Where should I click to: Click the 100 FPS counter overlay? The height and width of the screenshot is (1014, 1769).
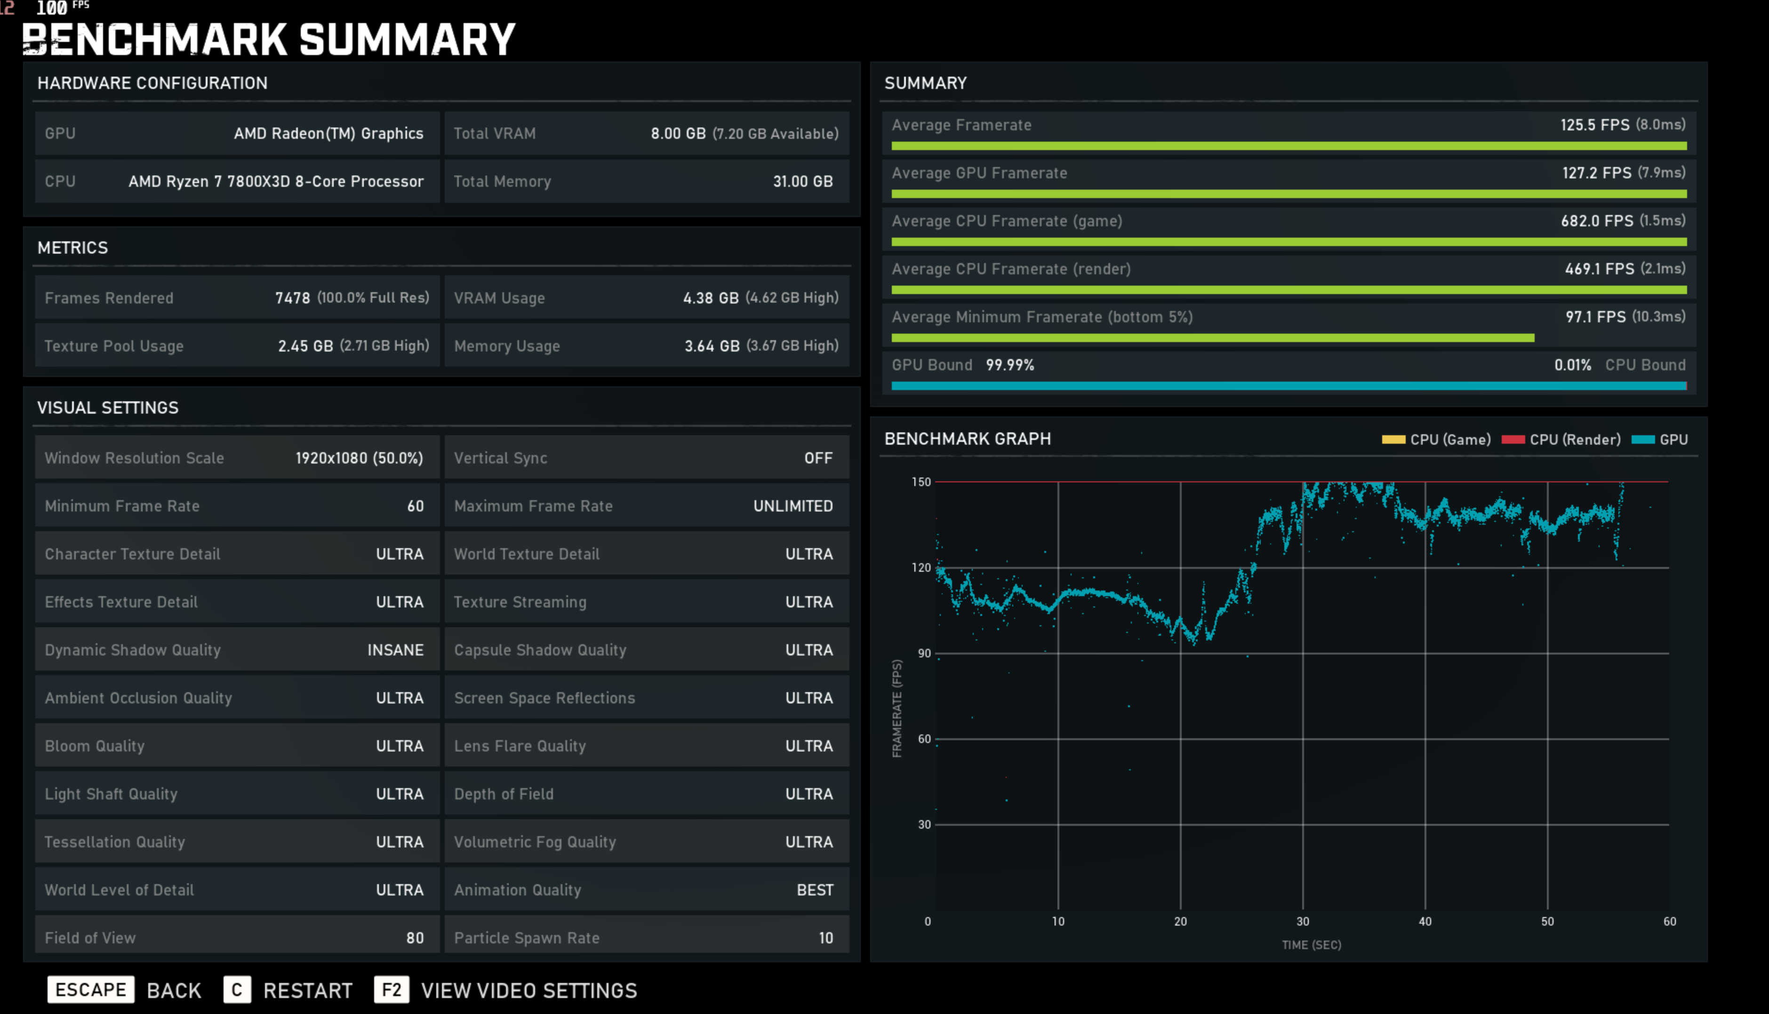pos(63,8)
